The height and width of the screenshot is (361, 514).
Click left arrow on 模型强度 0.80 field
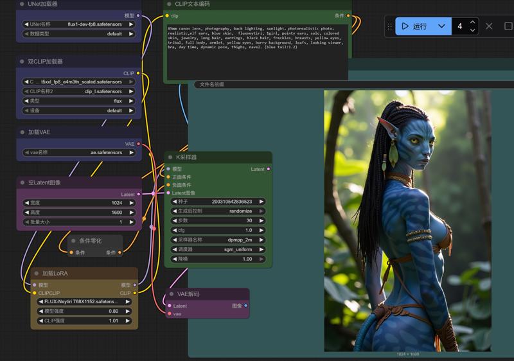(x=41, y=311)
